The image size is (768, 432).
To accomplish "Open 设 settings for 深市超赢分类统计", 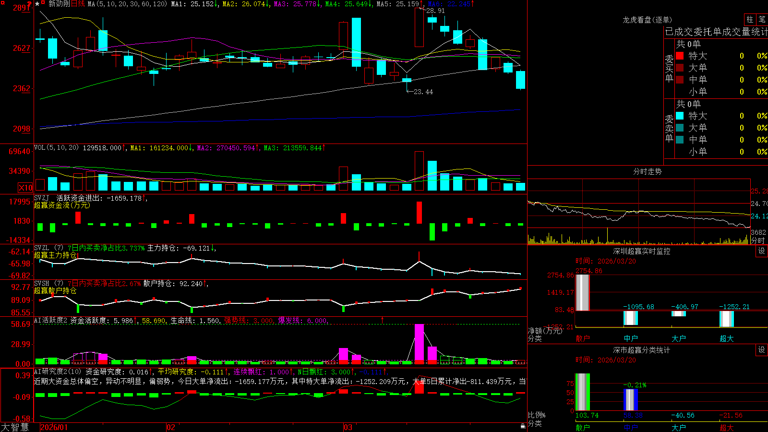I will pos(762,350).
